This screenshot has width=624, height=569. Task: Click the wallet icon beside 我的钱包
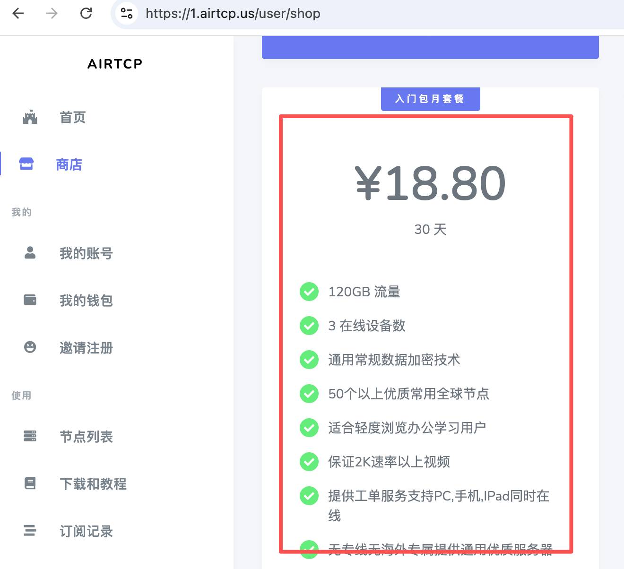click(x=30, y=300)
